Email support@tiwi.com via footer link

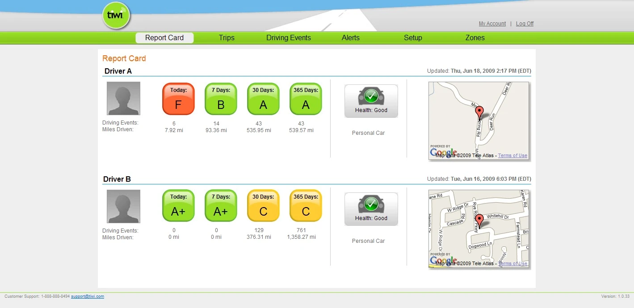[x=88, y=296]
